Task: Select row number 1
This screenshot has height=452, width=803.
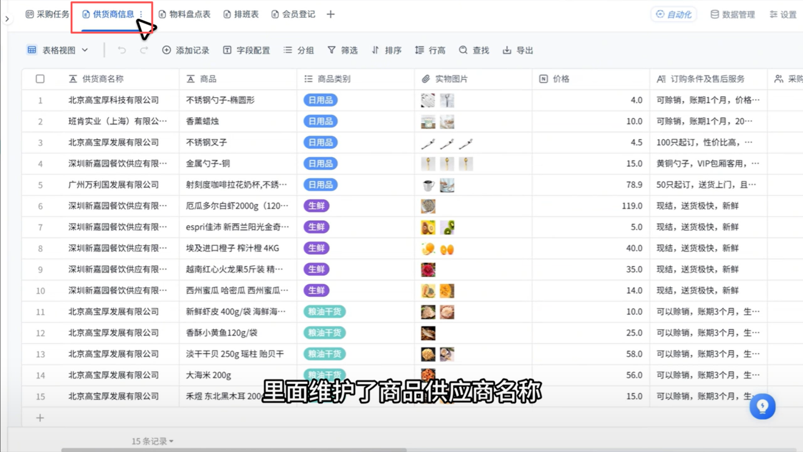Action: point(40,100)
